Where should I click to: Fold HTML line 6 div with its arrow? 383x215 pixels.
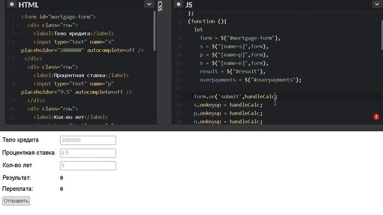(x=19, y=67)
